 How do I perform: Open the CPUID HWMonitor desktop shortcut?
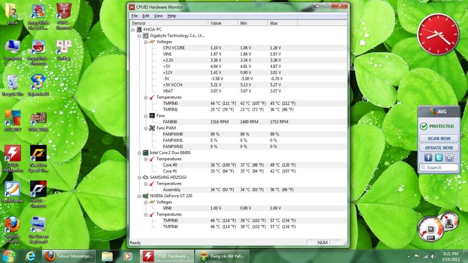click(x=12, y=155)
